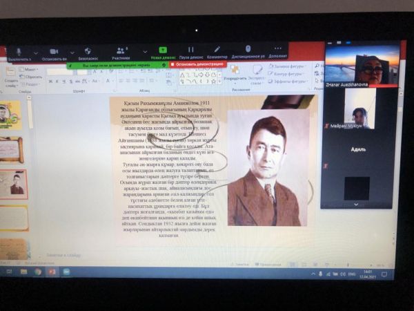The width and height of the screenshot is (414, 311).
Task: Expand the video options arrow beside camera
Action: point(71,51)
